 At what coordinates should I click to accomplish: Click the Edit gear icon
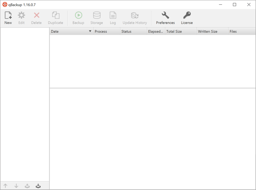click(x=21, y=15)
